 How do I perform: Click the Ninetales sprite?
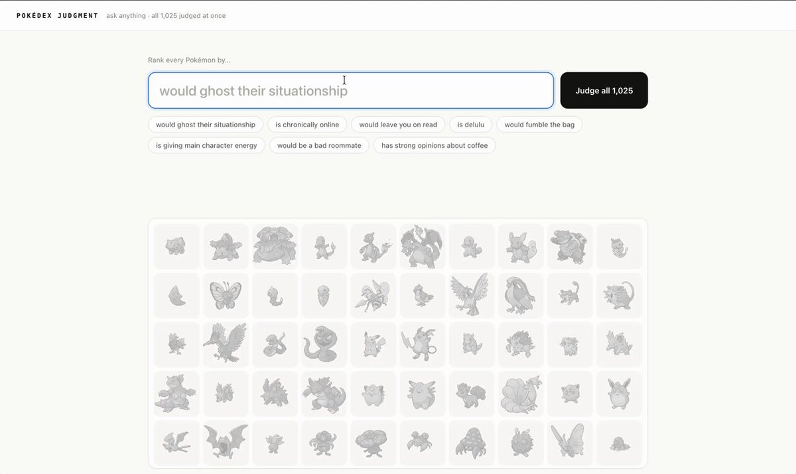[521, 394]
